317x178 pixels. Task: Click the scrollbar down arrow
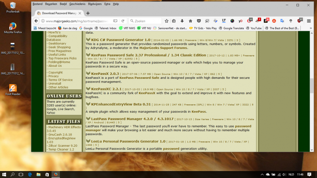[x=312, y=150]
